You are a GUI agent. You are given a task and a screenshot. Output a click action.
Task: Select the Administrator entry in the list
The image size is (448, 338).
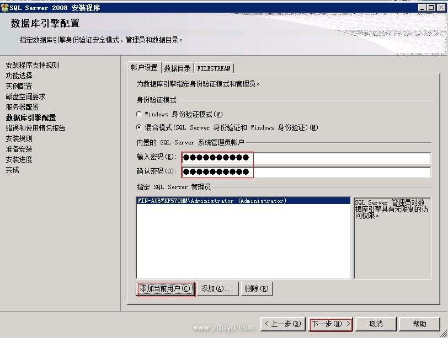tap(212, 201)
